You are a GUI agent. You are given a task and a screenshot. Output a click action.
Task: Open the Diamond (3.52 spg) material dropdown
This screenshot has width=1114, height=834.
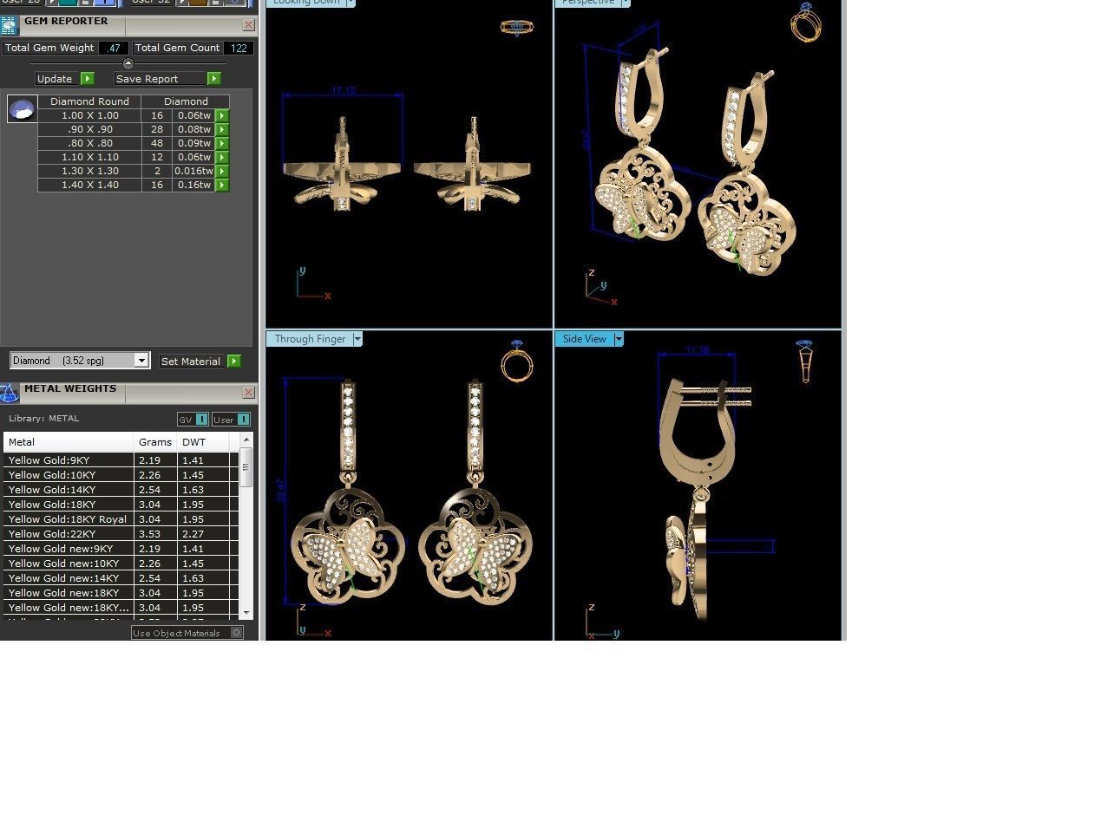pyautogui.click(x=141, y=361)
